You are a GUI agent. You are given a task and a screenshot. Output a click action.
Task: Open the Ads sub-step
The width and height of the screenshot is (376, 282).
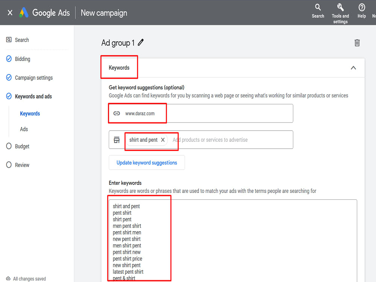point(24,129)
